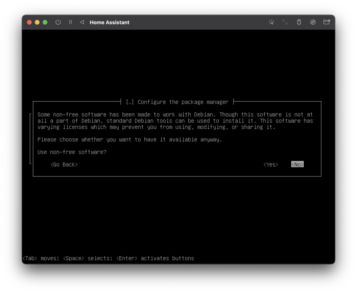Click the '<Tab> moves; <Space> selects' hint line
357x293 pixels.
108,258
